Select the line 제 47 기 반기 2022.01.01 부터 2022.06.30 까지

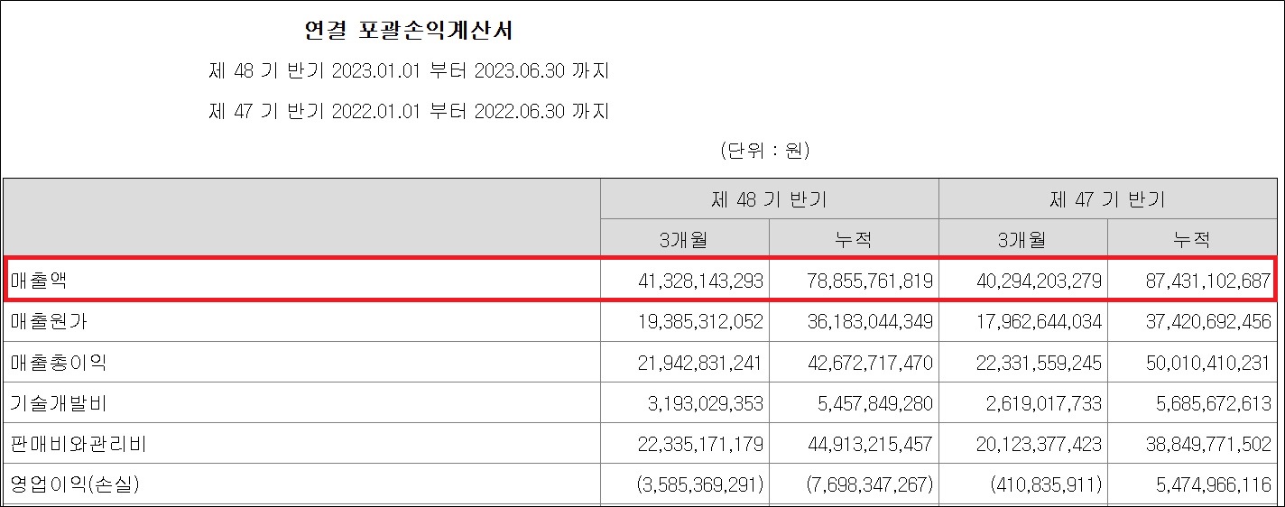coord(409,112)
